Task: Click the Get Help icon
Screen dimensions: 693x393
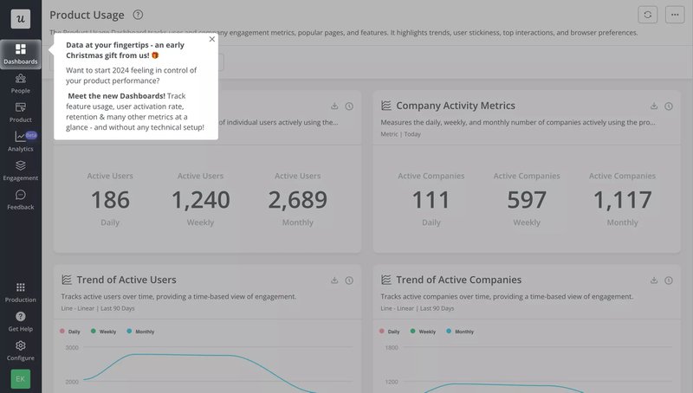Action: pyautogui.click(x=20, y=321)
